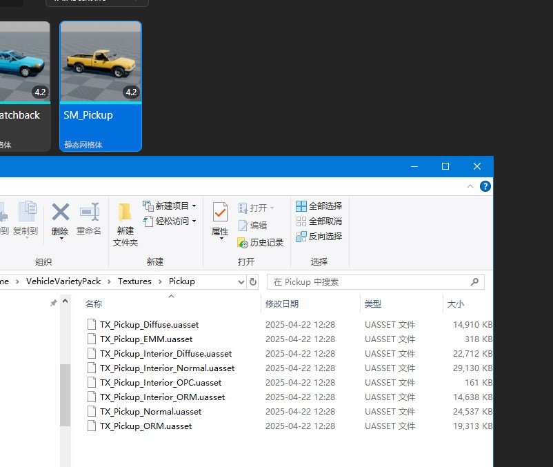This screenshot has height=467, width=553.
Task: Open the address bar history dropdown arrow
Action: pos(241,281)
